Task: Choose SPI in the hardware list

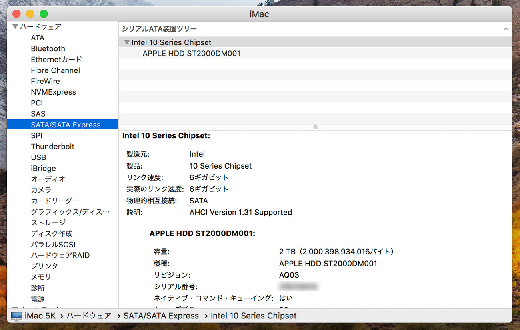Action: [36, 135]
